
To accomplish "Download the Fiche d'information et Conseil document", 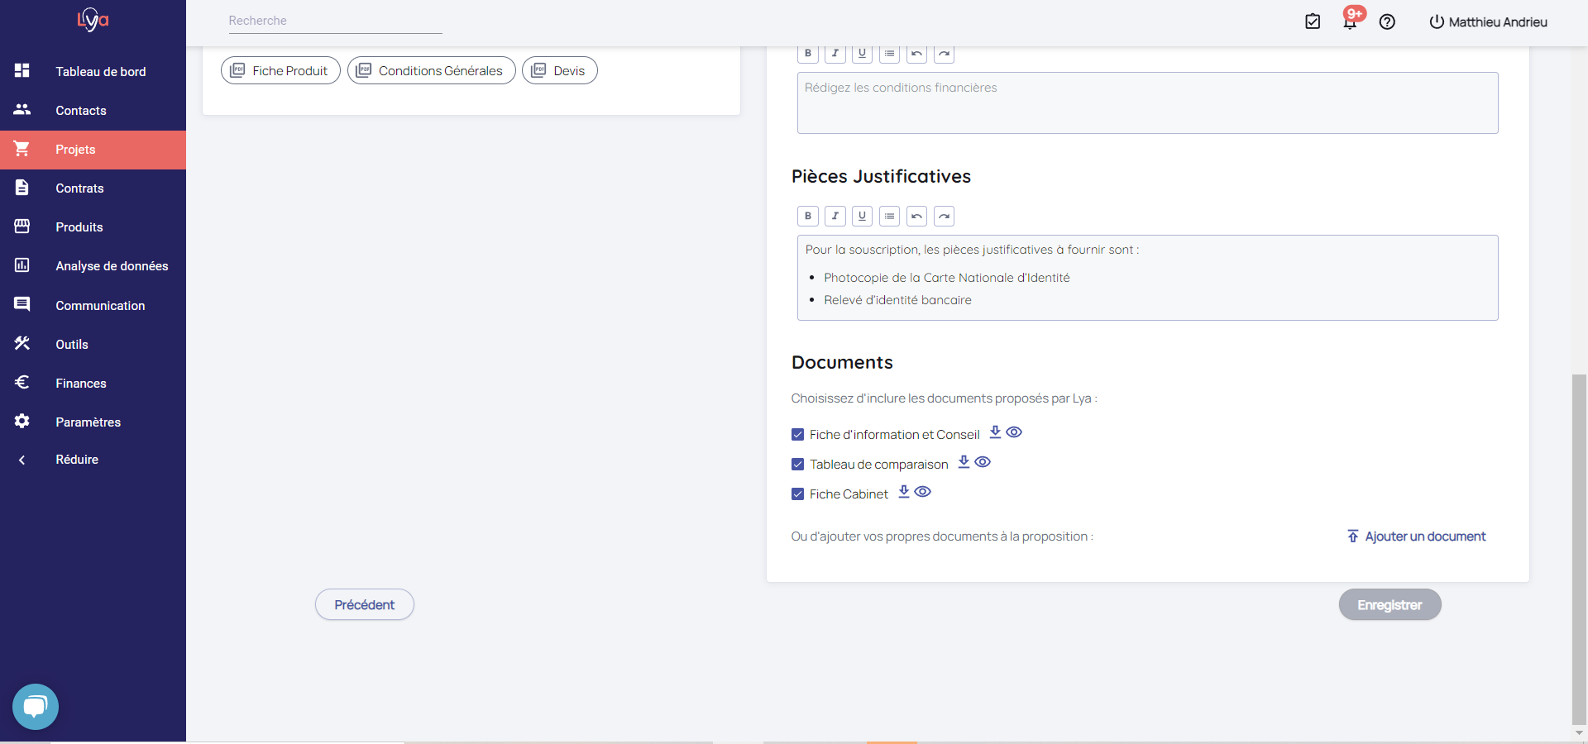I will (x=995, y=432).
